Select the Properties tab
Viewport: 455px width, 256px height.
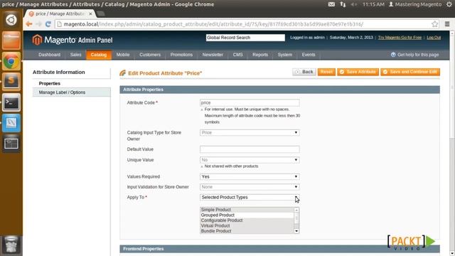coord(71,83)
